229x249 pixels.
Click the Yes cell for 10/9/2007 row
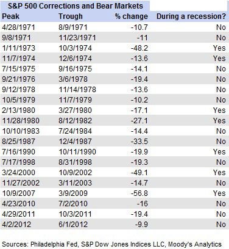tap(219, 193)
